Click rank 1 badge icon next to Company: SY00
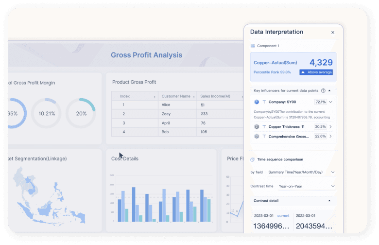Image resolution: width=379 pixels, height=245 pixels. [x=257, y=102]
